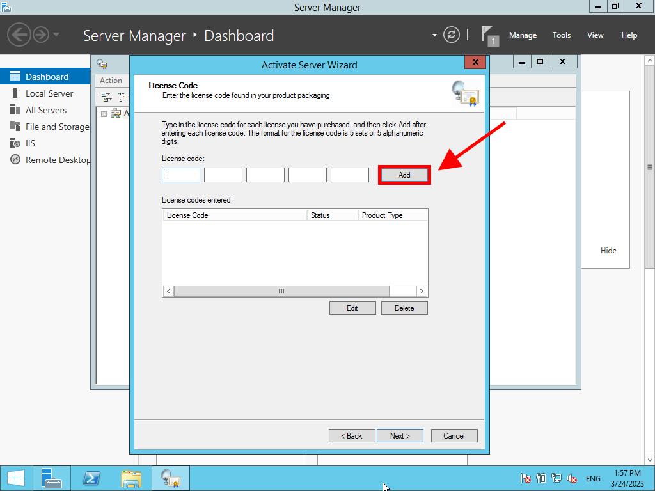Image resolution: width=655 pixels, height=491 pixels.
Task: Click the File and Storage Services icon
Action: [x=15, y=126]
